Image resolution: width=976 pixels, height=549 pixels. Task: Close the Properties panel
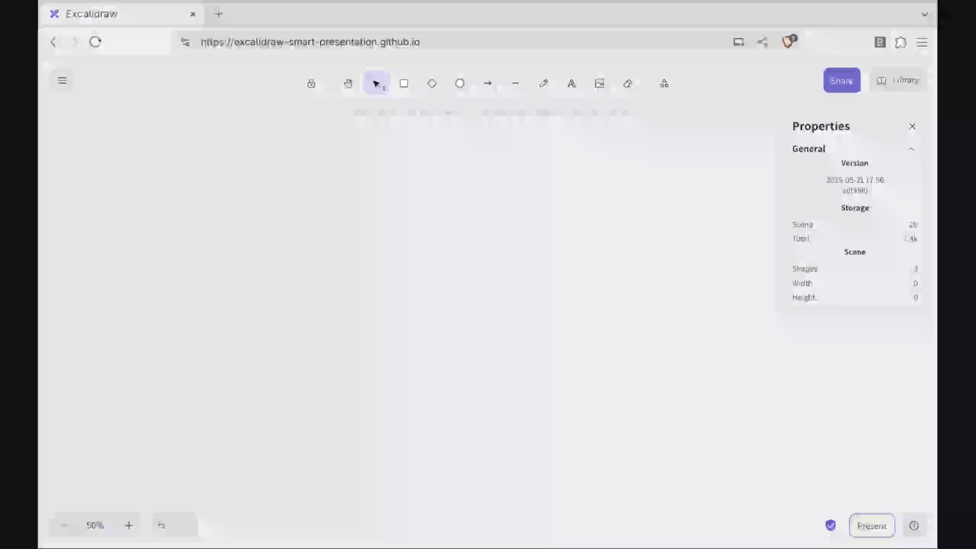click(x=912, y=127)
